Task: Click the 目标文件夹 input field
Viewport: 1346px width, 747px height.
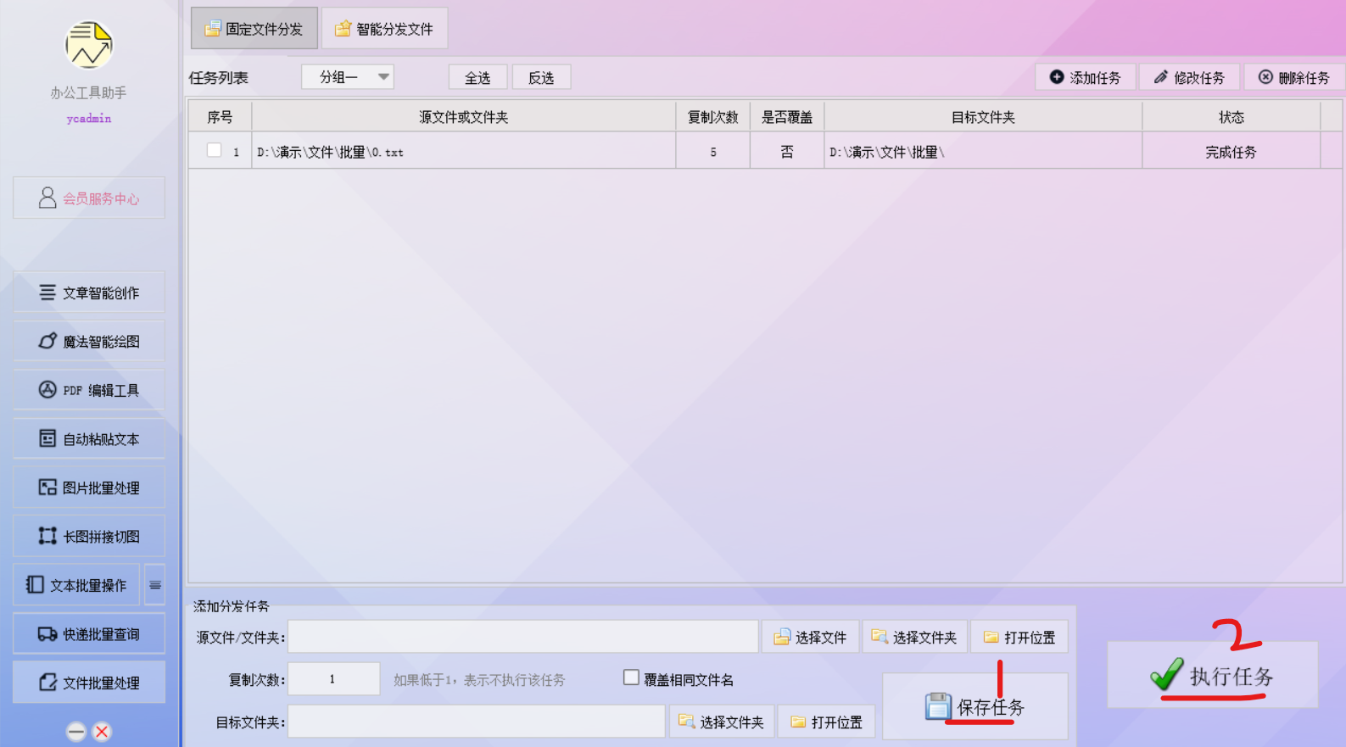Action: point(477,722)
